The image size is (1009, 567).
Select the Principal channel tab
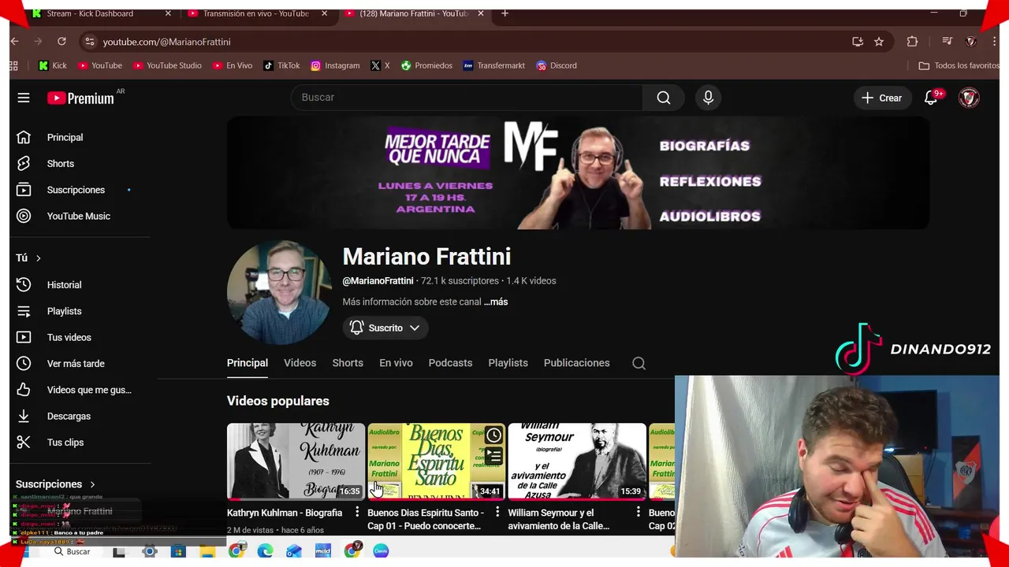coord(248,363)
